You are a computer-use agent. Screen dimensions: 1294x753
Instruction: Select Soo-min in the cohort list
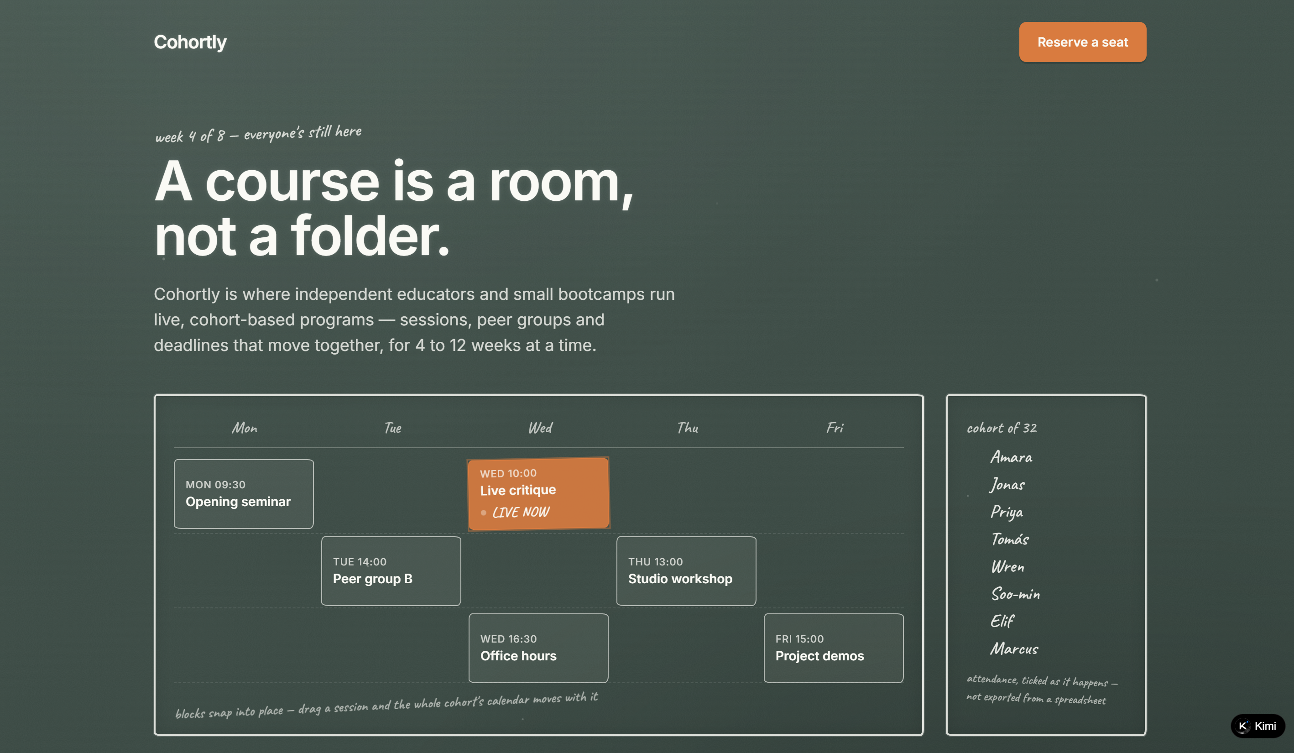pyautogui.click(x=1015, y=594)
